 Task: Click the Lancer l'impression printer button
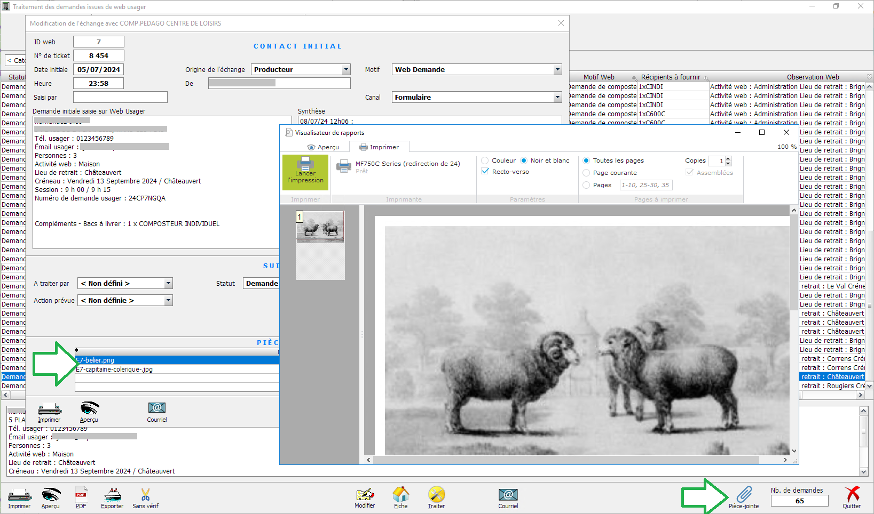(305, 172)
